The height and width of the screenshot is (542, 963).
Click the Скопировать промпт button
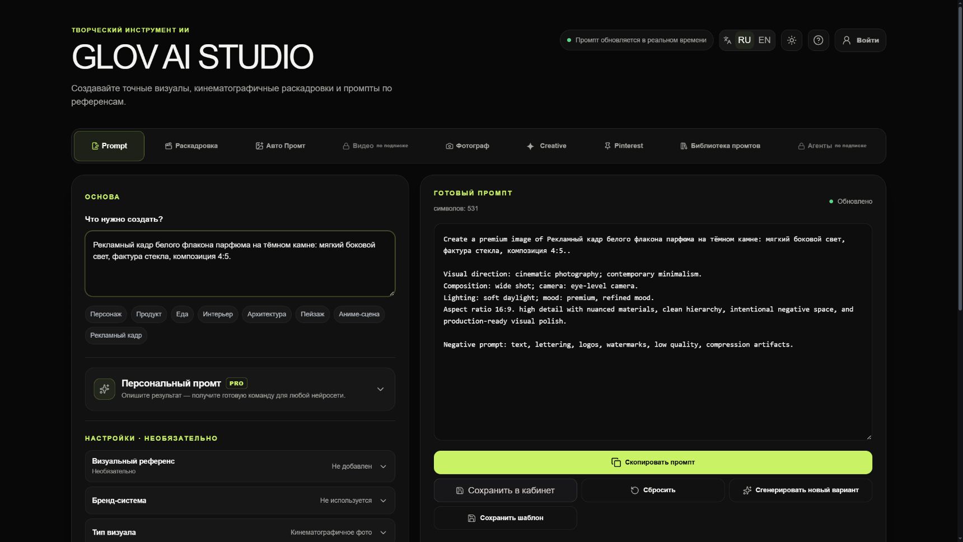(653, 462)
